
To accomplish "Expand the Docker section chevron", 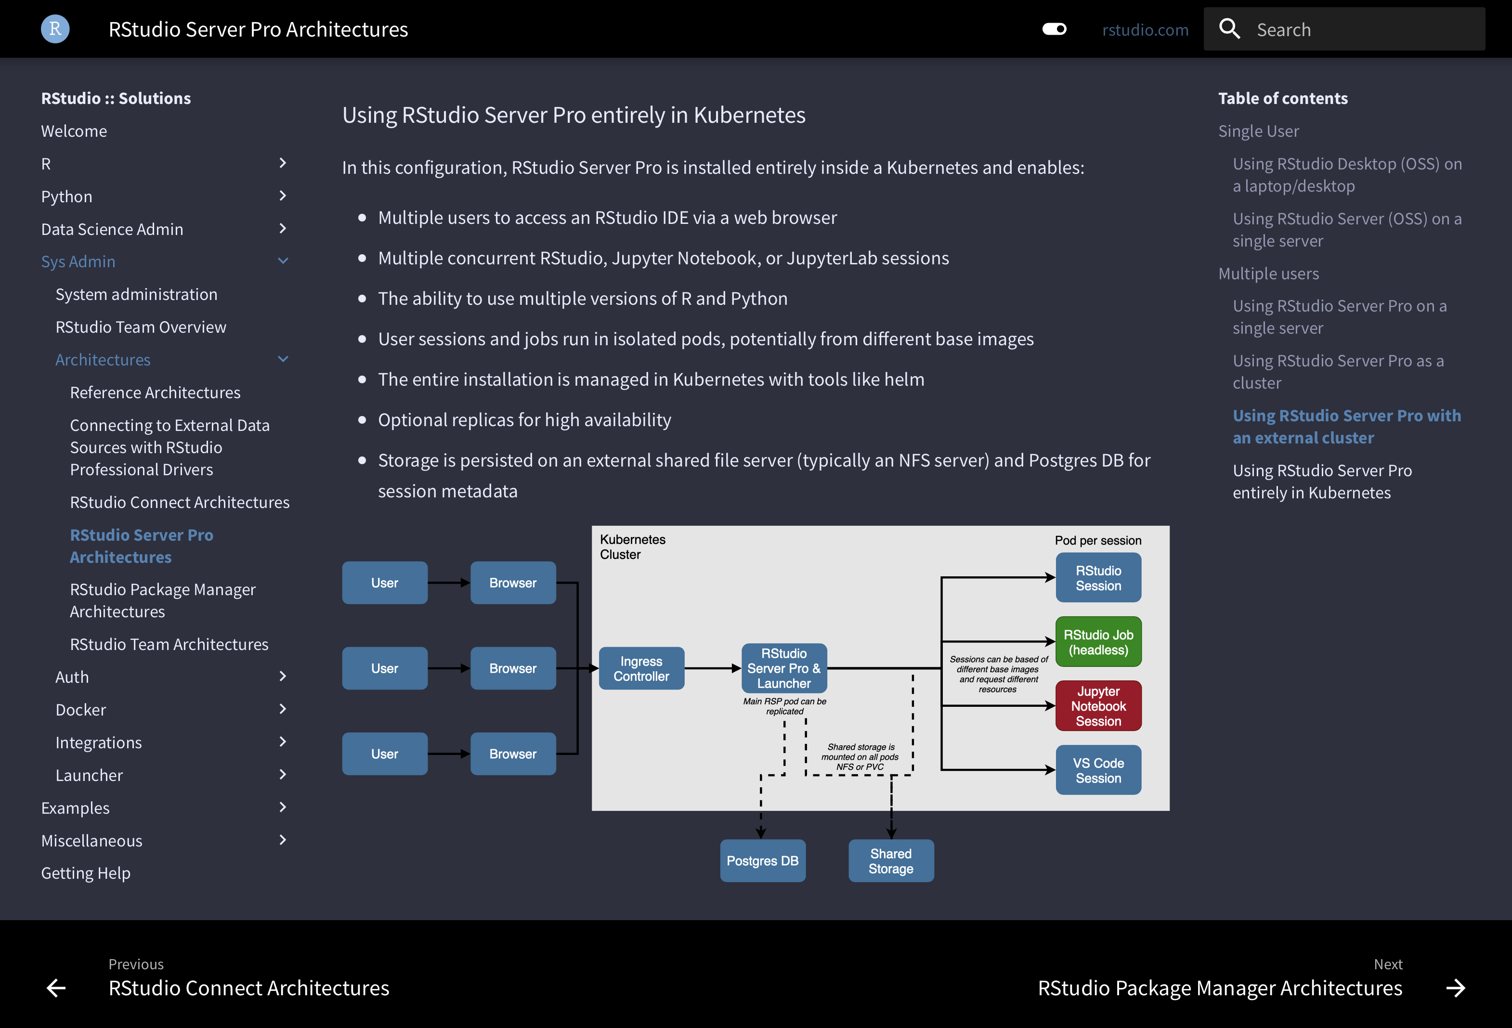I will 282,709.
